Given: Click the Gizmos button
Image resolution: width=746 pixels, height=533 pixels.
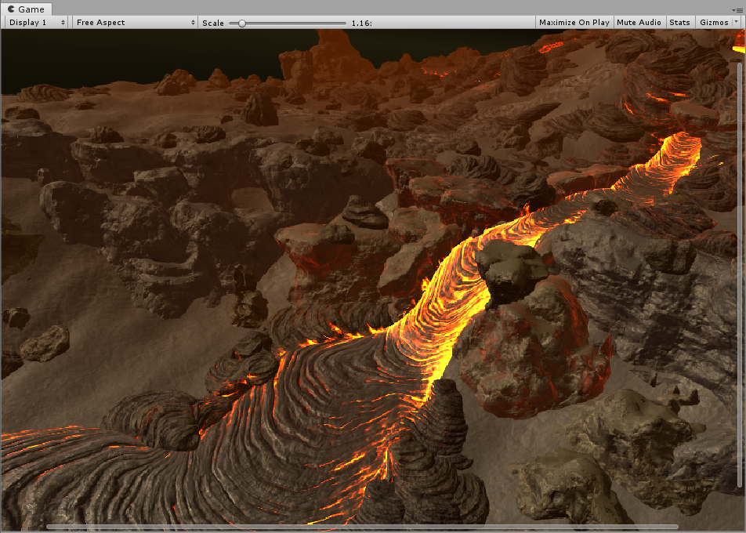Looking at the screenshot, I should pyautogui.click(x=712, y=23).
